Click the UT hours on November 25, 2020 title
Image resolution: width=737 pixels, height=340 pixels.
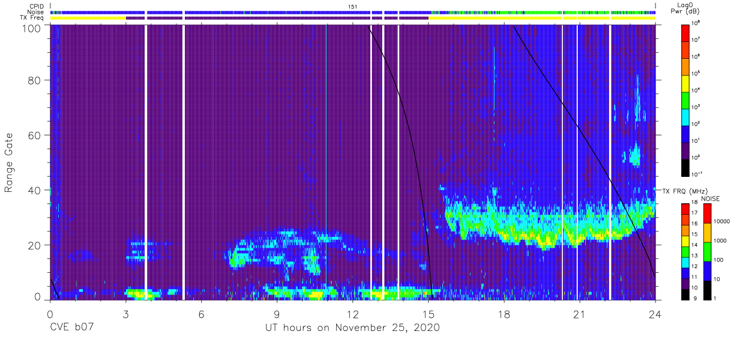click(x=353, y=328)
